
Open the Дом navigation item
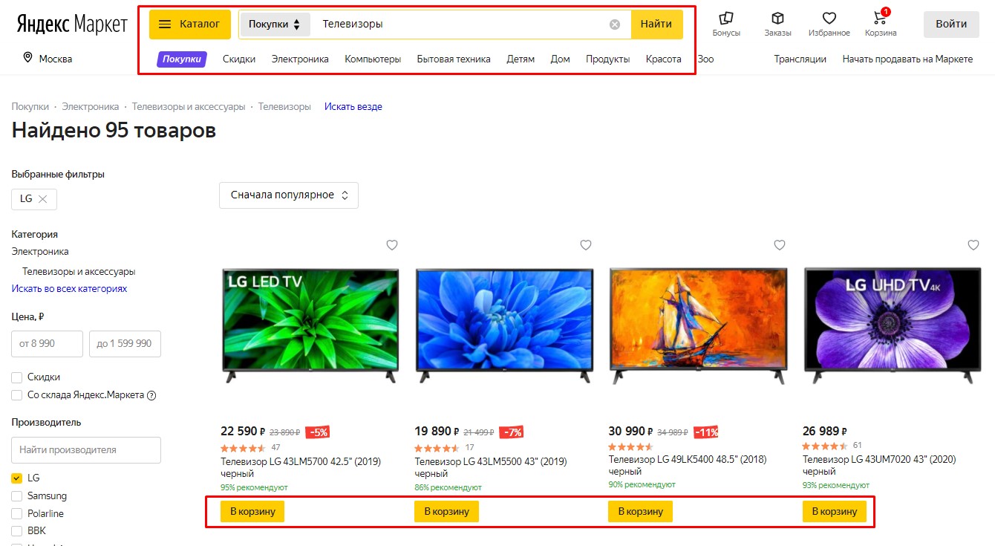[561, 59]
